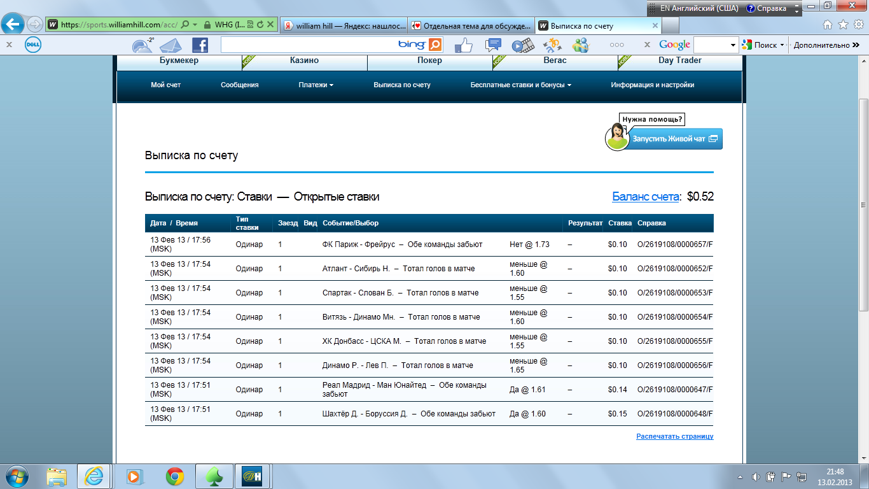Click the Баланс счета link
Viewport: 869px width, 489px height.
(645, 197)
